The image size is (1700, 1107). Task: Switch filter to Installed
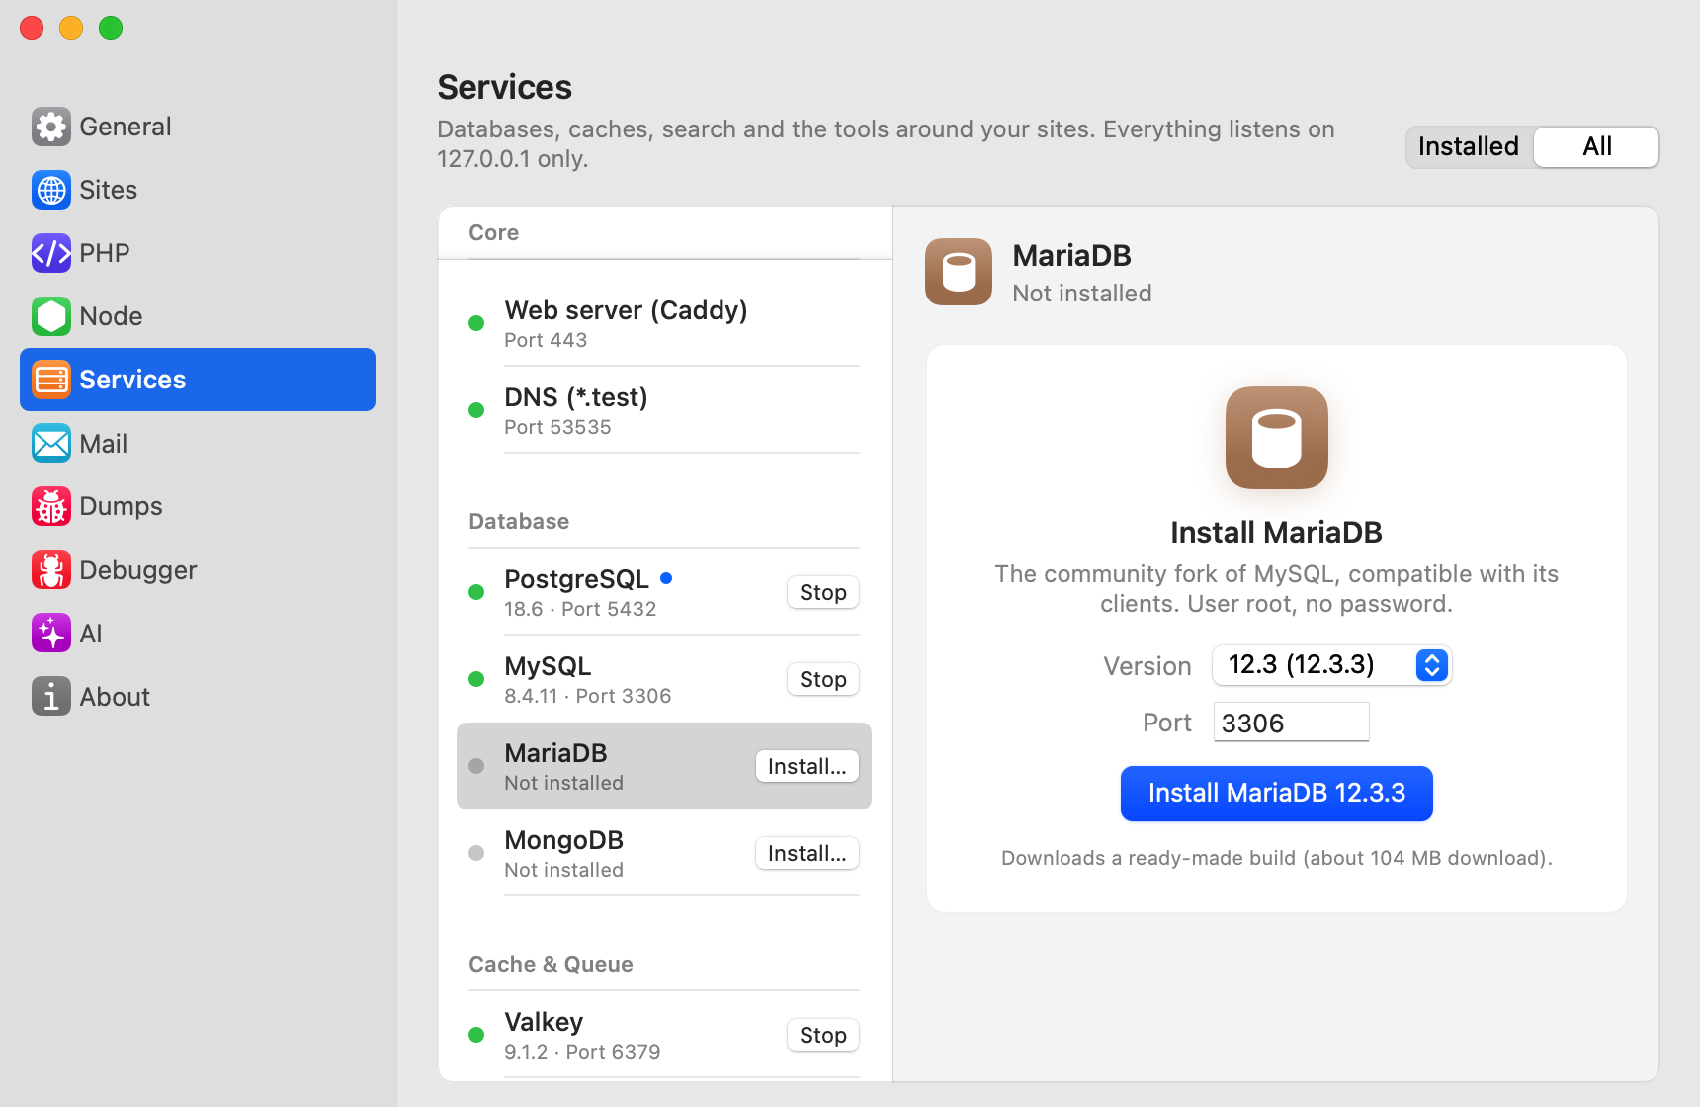pyautogui.click(x=1469, y=147)
